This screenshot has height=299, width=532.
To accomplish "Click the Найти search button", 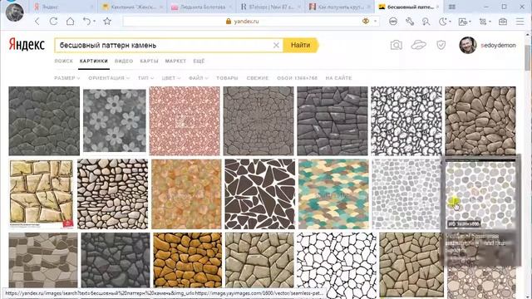I will tap(301, 45).
